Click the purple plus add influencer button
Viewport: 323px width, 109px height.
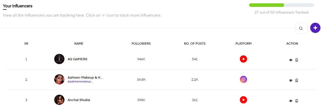tap(315, 28)
